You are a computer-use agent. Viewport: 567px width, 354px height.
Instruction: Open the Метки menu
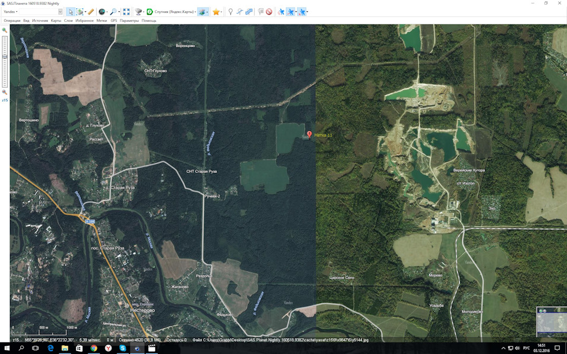tap(102, 21)
